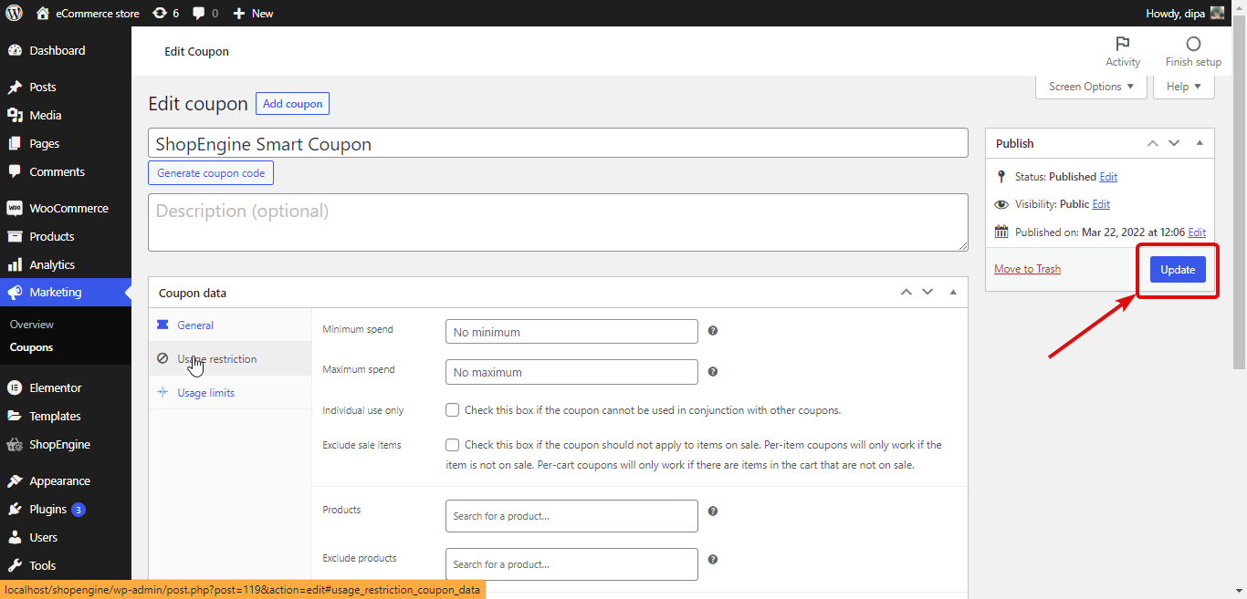Click the Appearance paintbrush icon
This screenshot has width=1247, height=599.
[15, 481]
